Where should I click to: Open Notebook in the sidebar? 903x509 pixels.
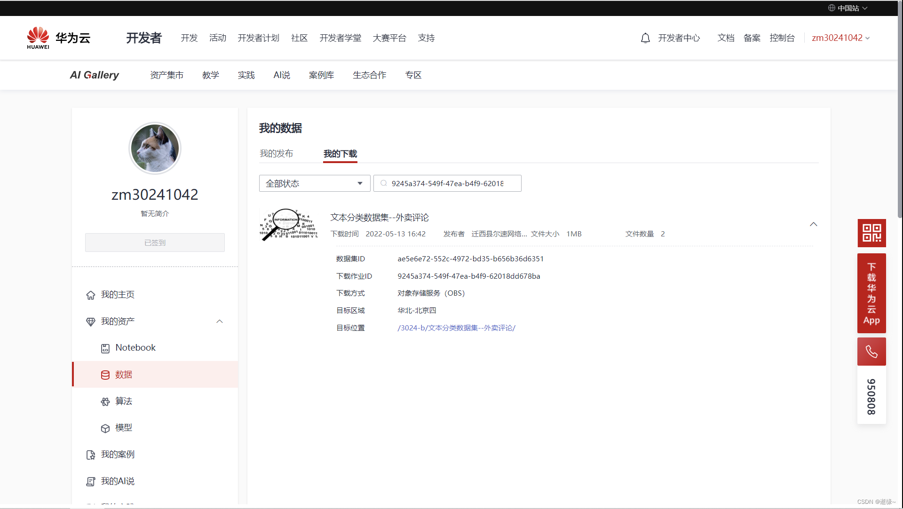(x=135, y=348)
